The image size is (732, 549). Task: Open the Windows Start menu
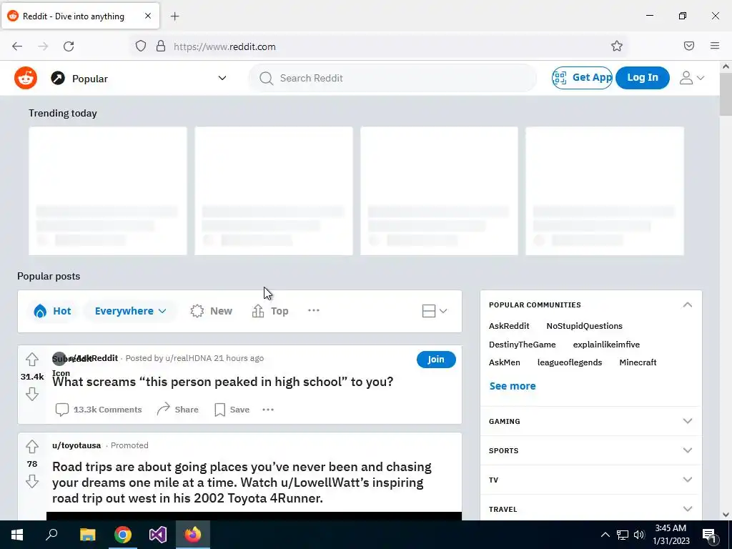17,535
